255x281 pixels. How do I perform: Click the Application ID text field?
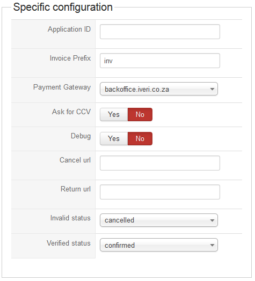[x=160, y=32]
